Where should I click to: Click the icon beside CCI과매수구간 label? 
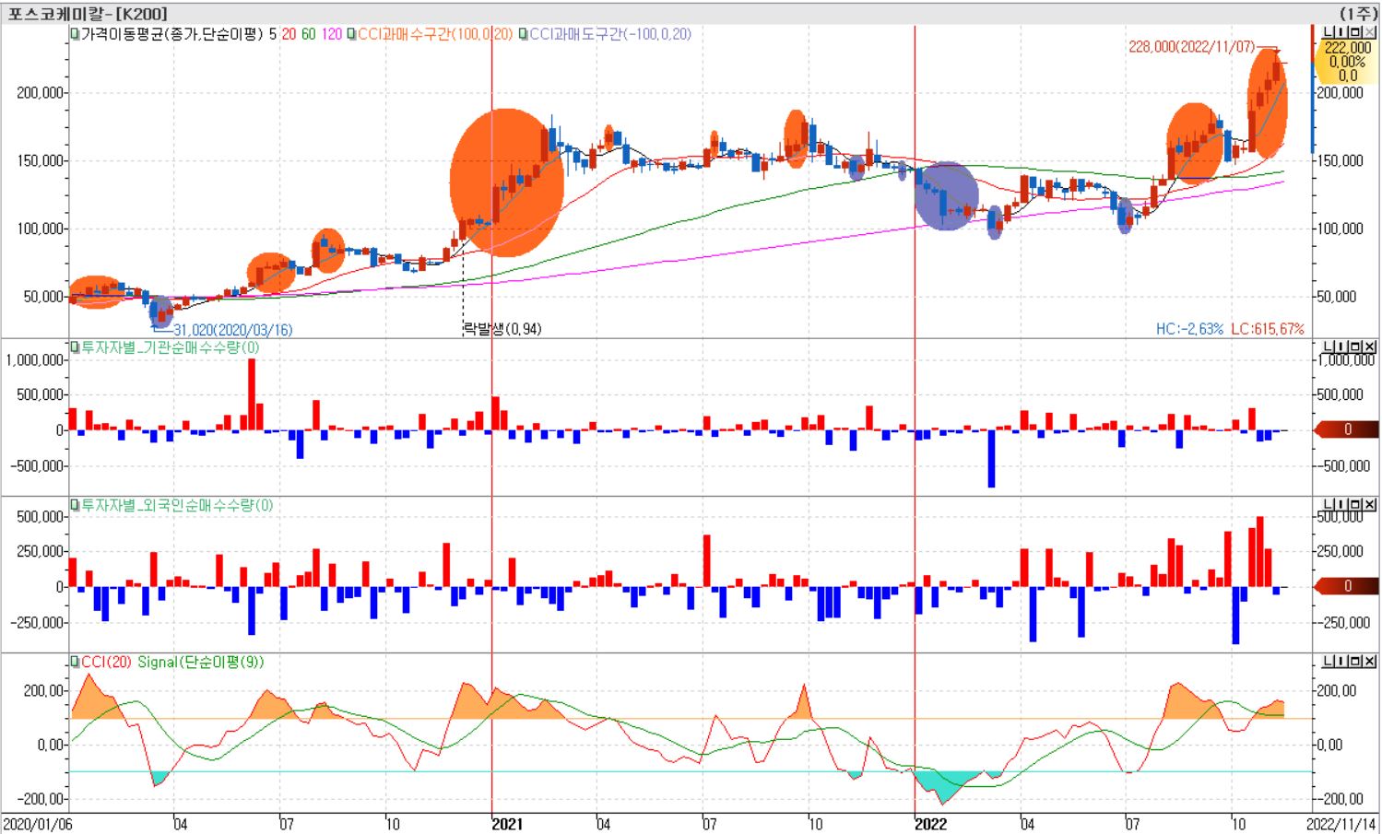tap(351, 34)
